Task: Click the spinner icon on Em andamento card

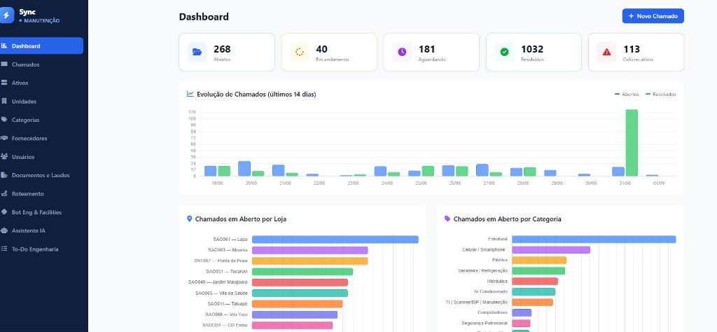Action: click(300, 52)
